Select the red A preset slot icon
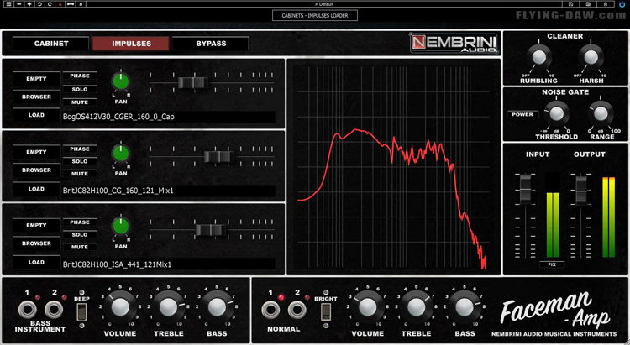Viewport: 630px width, 345px height. coord(60,3)
